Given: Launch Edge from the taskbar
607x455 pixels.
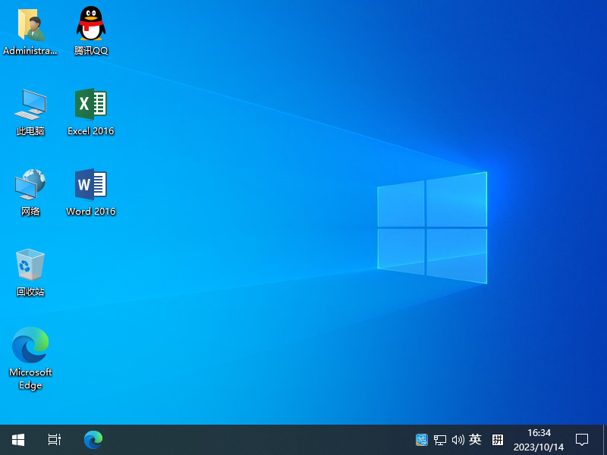Looking at the screenshot, I should coord(93,439).
